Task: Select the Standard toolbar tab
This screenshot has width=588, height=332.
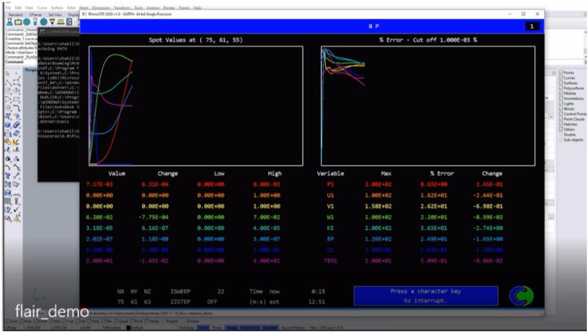Action: (16, 15)
